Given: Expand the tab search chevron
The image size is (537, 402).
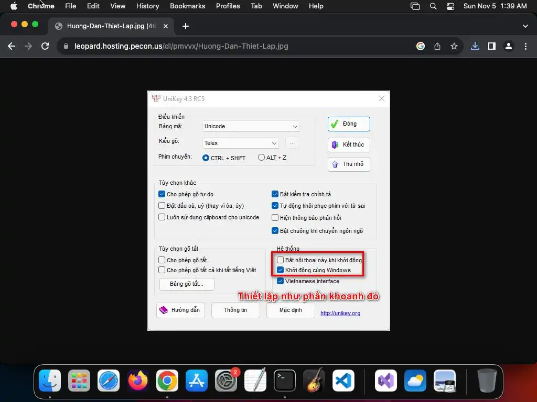Looking at the screenshot, I should [x=525, y=26].
